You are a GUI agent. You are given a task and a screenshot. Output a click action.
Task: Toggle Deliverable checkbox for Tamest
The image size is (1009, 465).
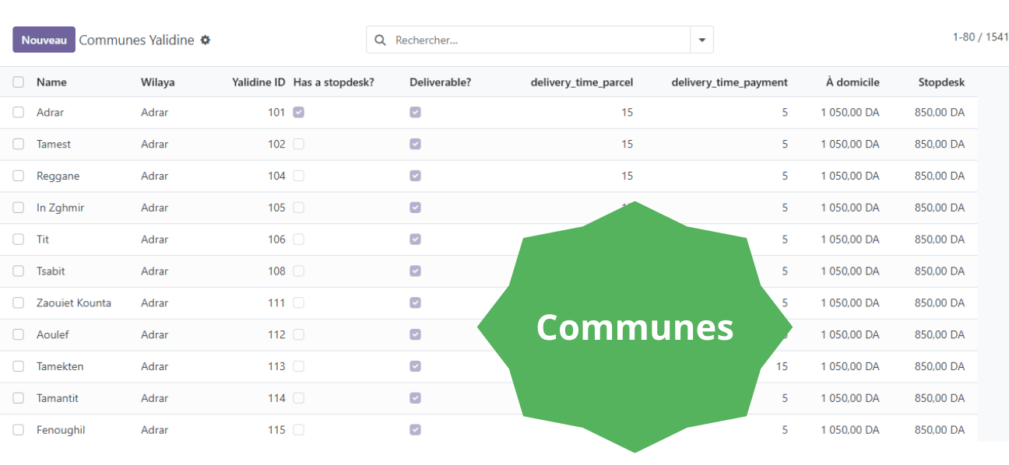[x=415, y=144]
